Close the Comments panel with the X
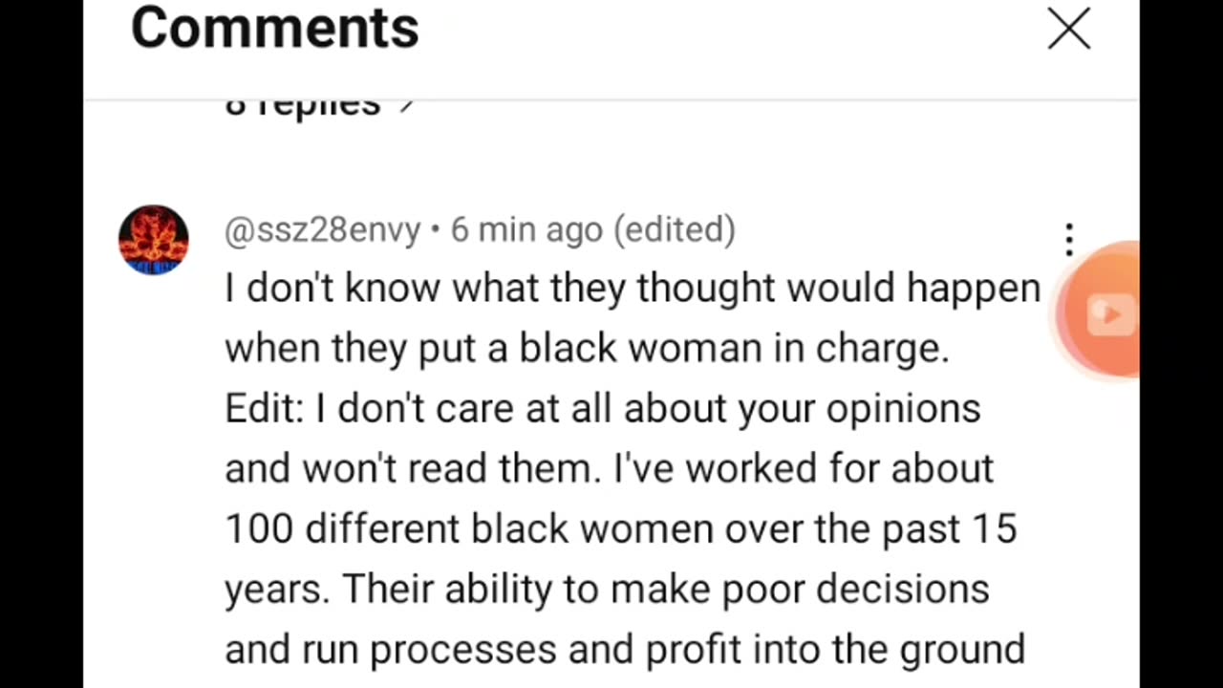The height and width of the screenshot is (688, 1223). point(1068,30)
